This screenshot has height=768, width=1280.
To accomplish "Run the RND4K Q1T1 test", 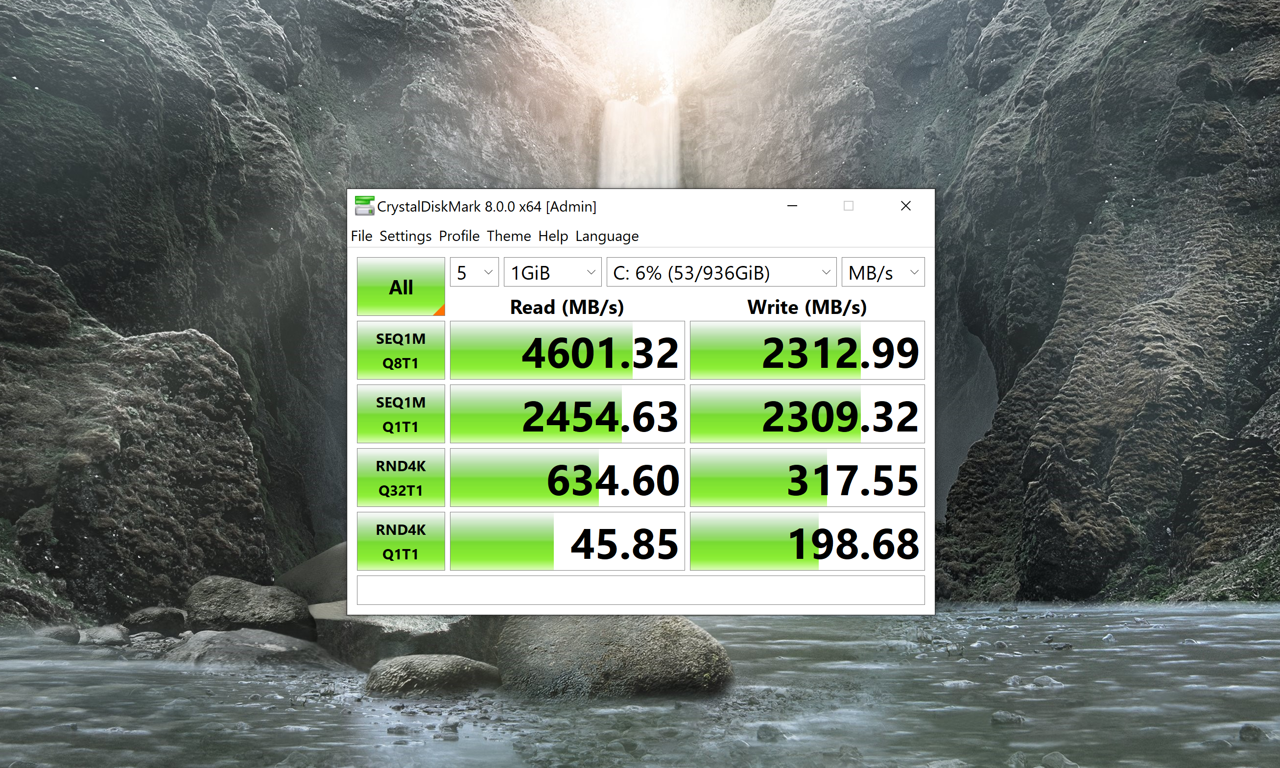I will [x=401, y=541].
